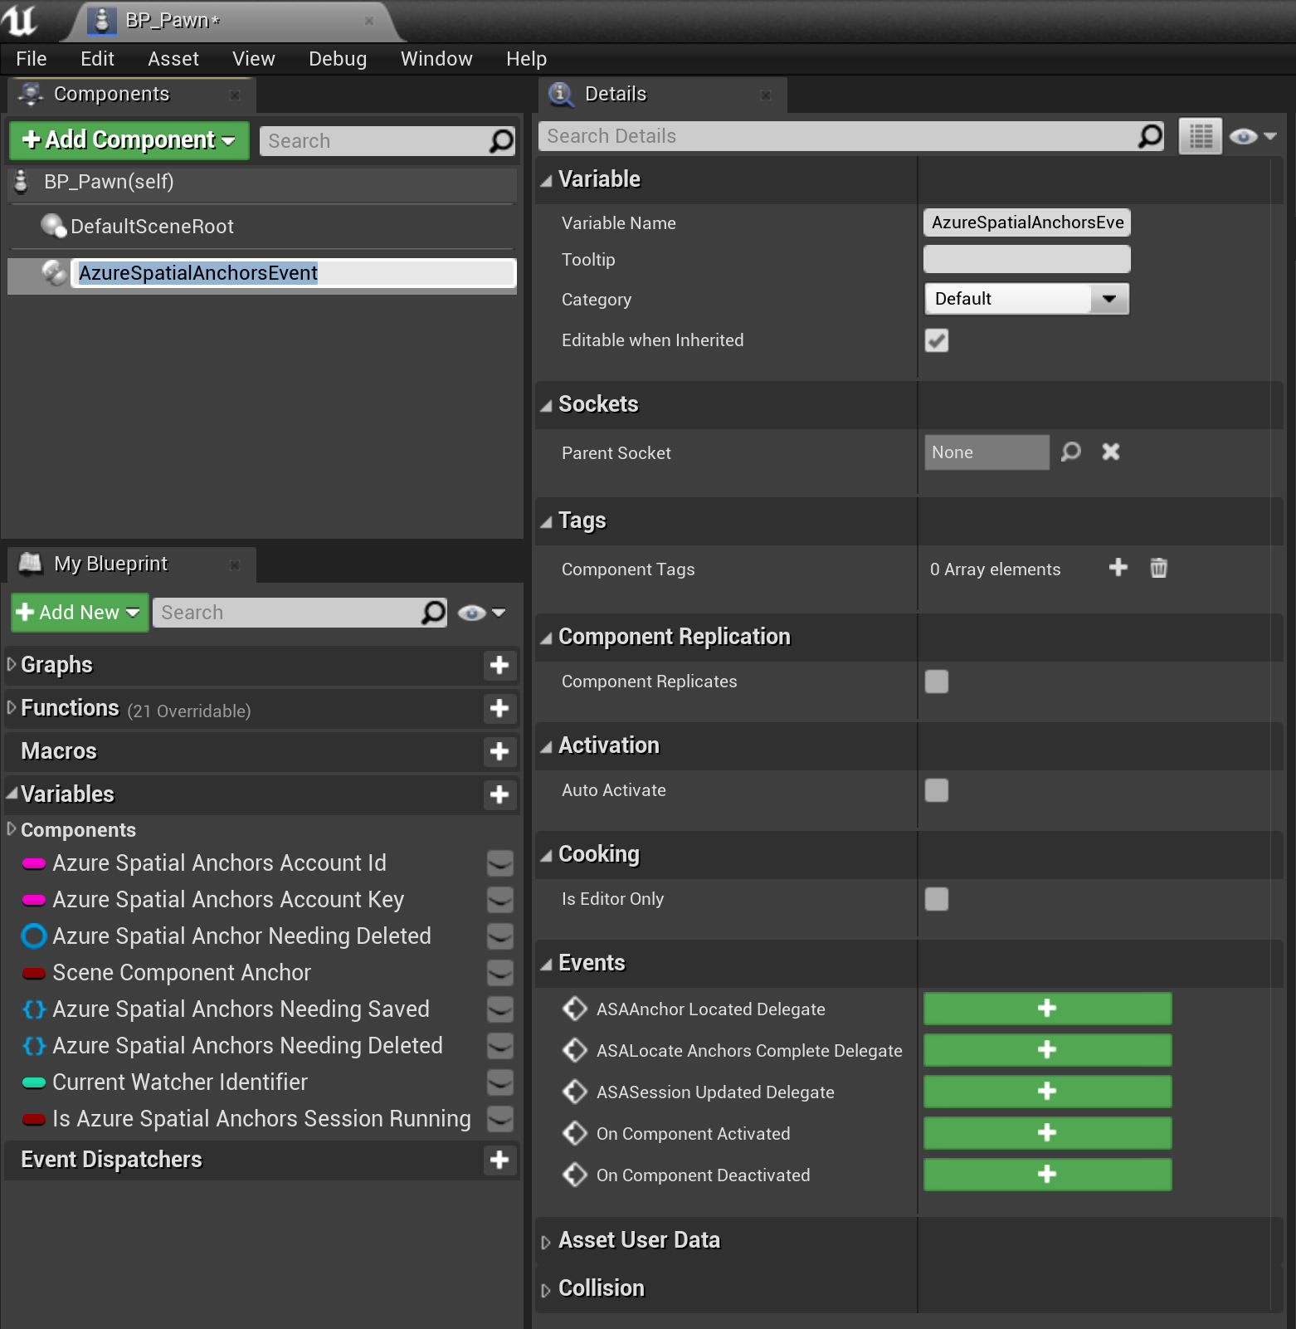Toggle visibility of Azure Spatial Anchors Account Id

[x=499, y=863]
